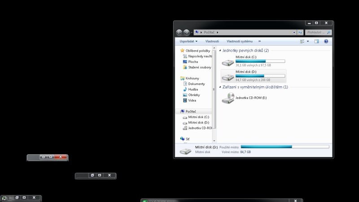
Task: Open Dokumenty library in navigation pane
Action: coord(196,84)
